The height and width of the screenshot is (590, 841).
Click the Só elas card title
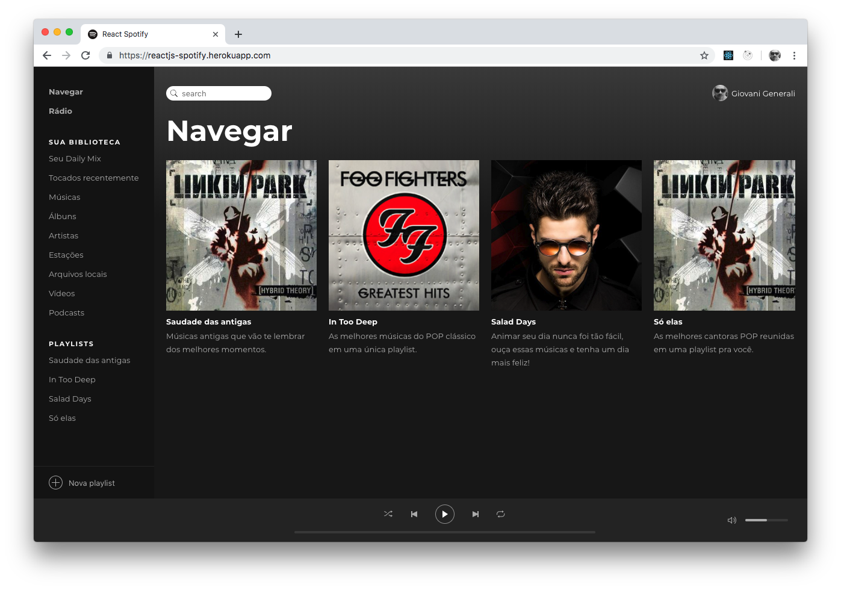(x=668, y=322)
